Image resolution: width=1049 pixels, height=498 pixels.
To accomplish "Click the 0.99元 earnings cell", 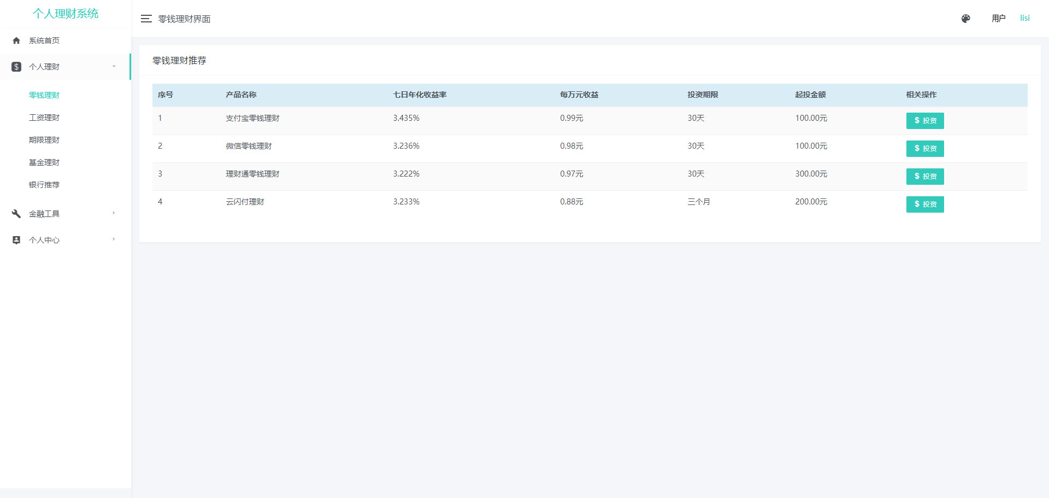I will pos(571,118).
